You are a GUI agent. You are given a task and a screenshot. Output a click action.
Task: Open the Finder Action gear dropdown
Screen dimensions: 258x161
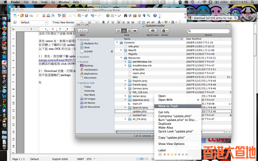click(x=165, y=31)
